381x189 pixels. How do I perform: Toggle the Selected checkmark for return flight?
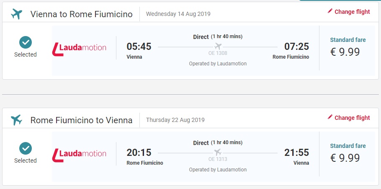(26, 148)
